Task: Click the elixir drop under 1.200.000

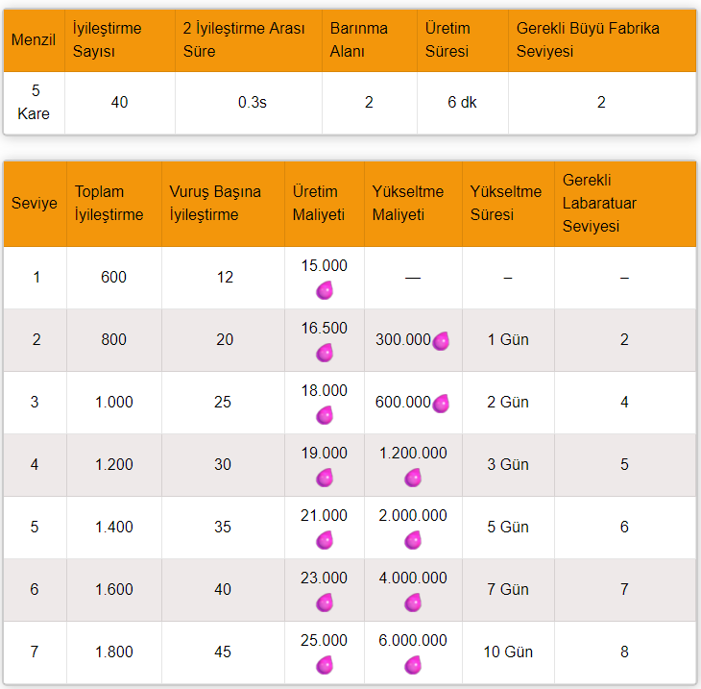Action: (413, 478)
